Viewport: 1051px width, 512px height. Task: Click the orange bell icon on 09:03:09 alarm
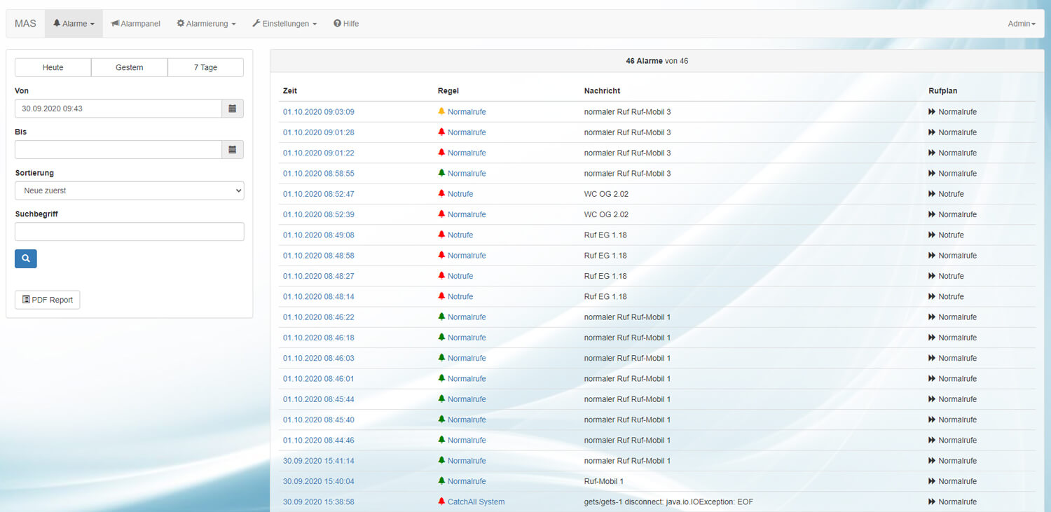[441, 111]
